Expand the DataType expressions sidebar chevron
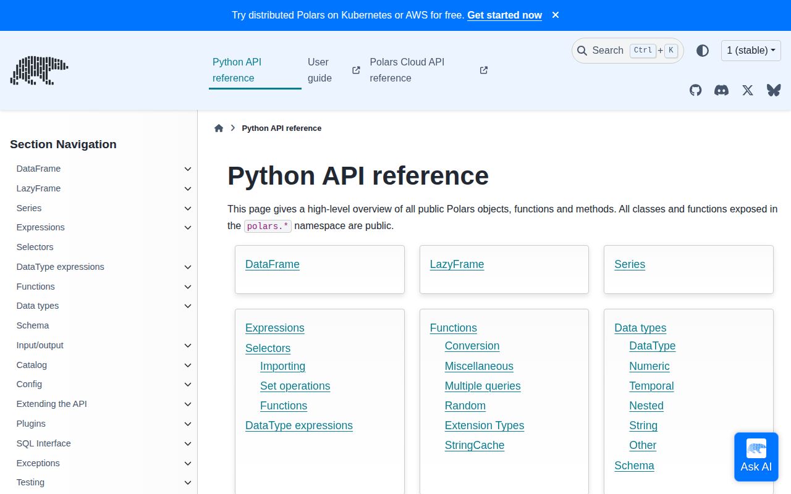Screen dimensions: 791x494 [x=188, y=267]
